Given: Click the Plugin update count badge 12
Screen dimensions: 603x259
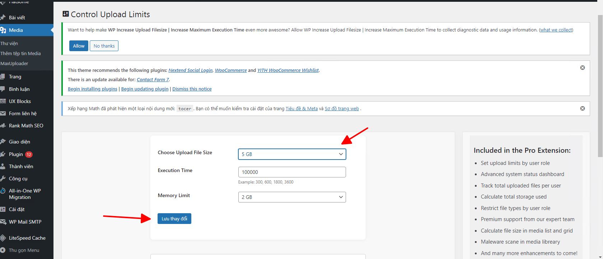Looking at the screenshot, I should 29,155.
